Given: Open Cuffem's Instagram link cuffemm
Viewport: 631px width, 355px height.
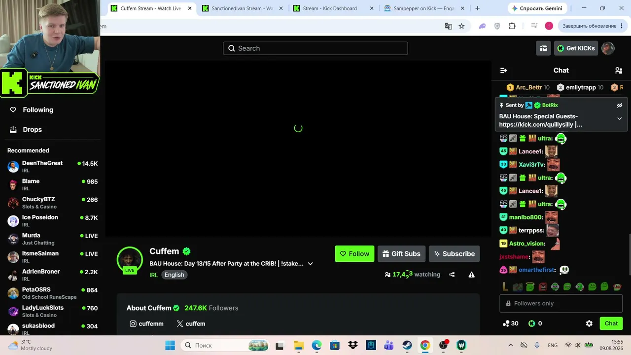Looking at the screenshot, I should 146,324.
